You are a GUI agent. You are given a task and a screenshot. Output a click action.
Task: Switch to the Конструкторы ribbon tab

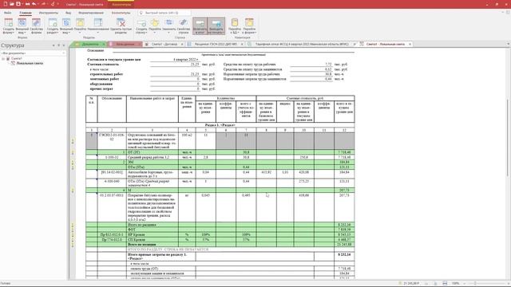(x=121, y=13)
